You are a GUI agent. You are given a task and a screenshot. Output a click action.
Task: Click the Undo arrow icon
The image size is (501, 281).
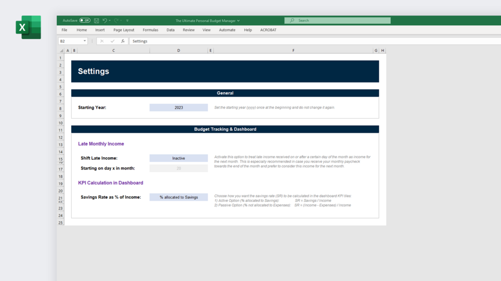click(105, 20)
